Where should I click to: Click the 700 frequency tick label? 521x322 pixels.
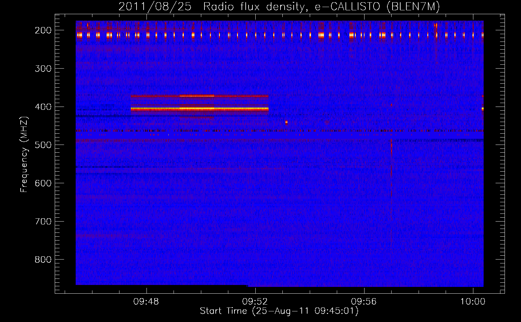(43, 222)
